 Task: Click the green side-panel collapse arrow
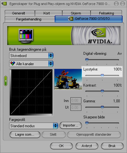click(6, 81)
